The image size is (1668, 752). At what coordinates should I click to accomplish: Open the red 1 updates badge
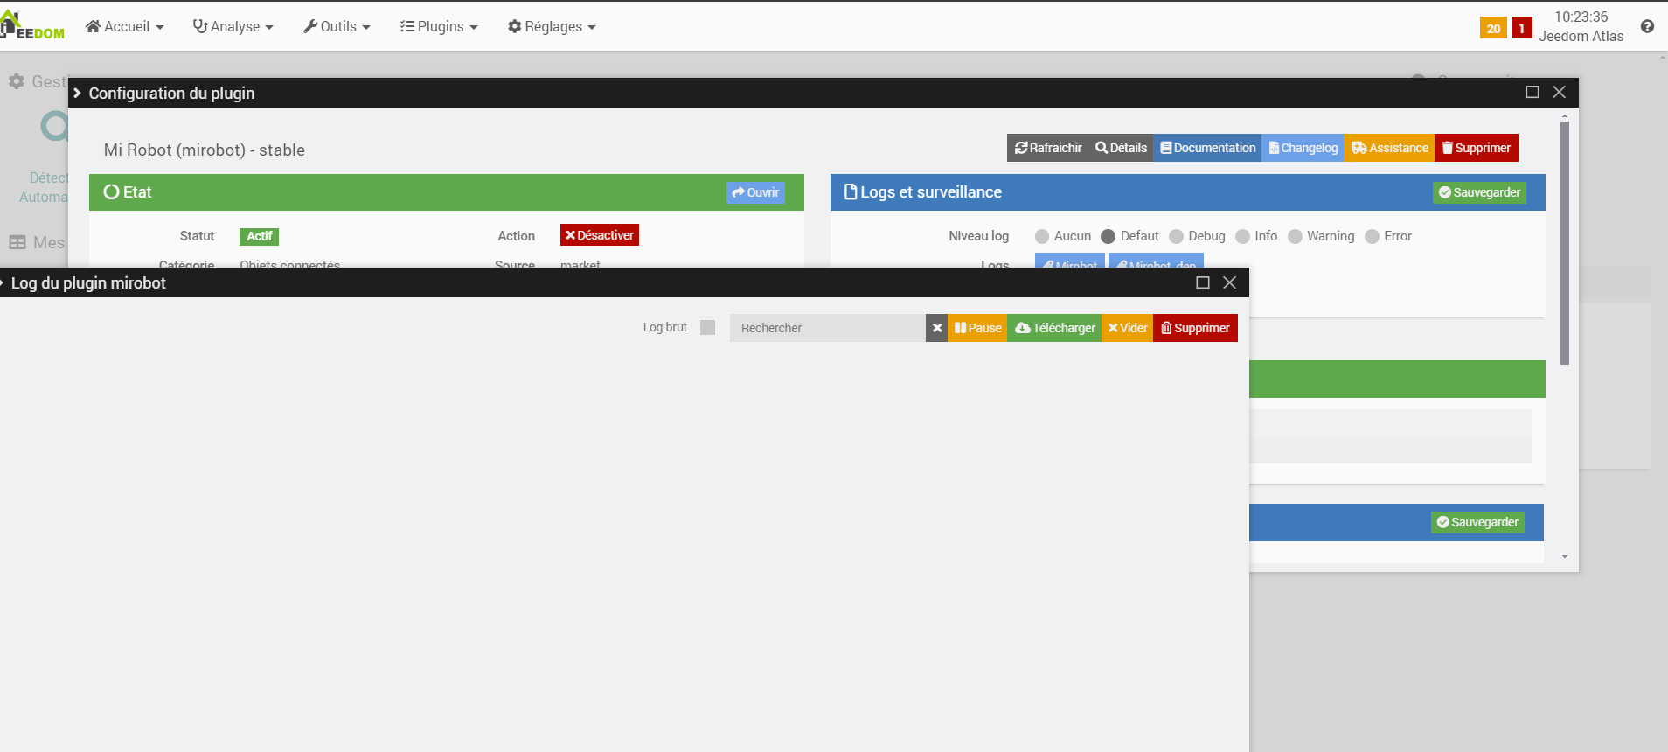point(1521,28)
